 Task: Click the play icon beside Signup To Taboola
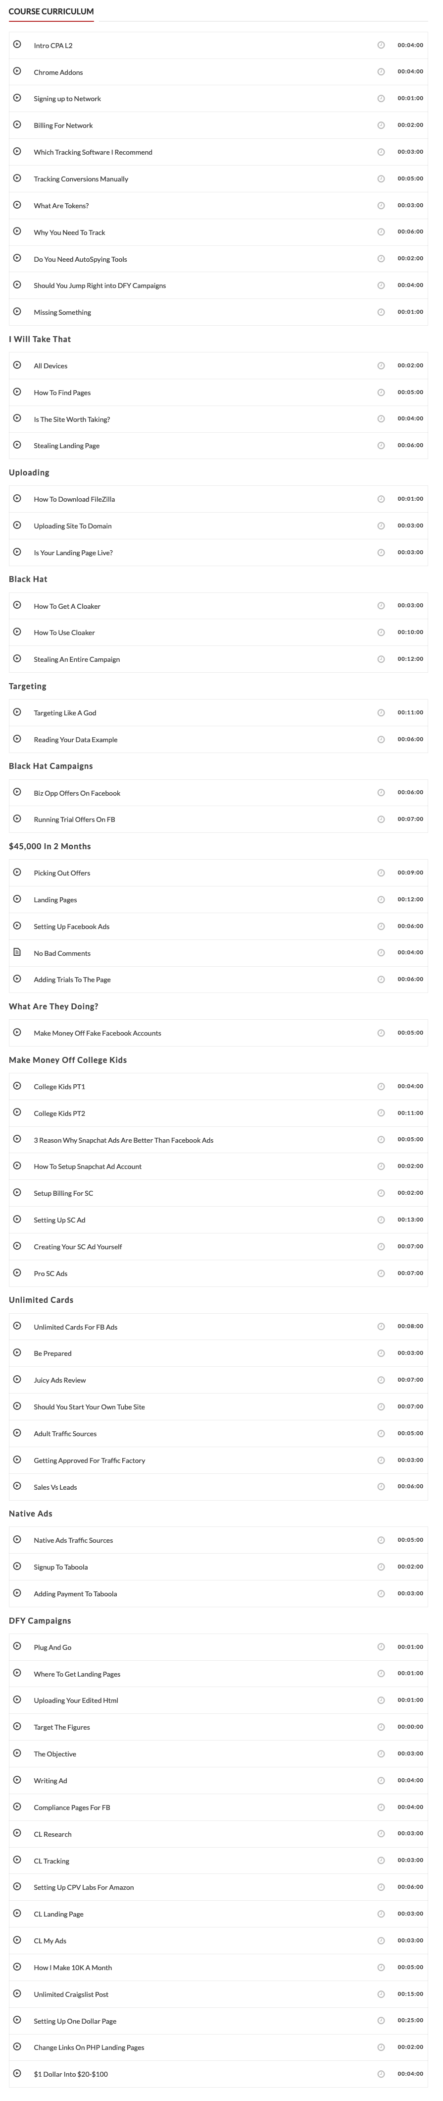(17, 1566)
